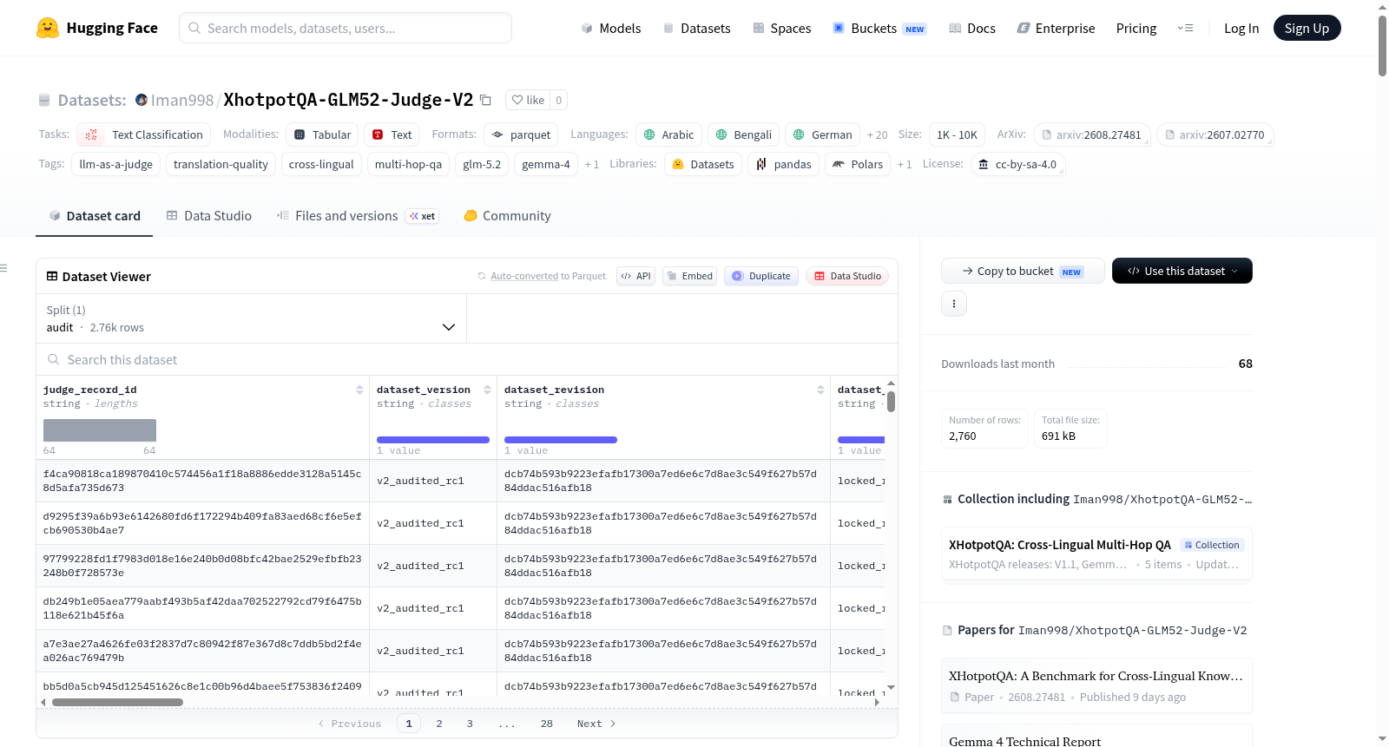Click the dataset_revision distribution bar
The width and height of the screenshot is (1389, 747).
coord(561,440)
